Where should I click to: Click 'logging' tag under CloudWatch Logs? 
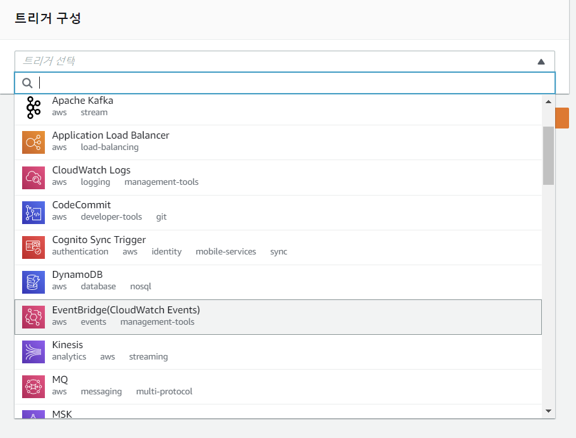95,182
